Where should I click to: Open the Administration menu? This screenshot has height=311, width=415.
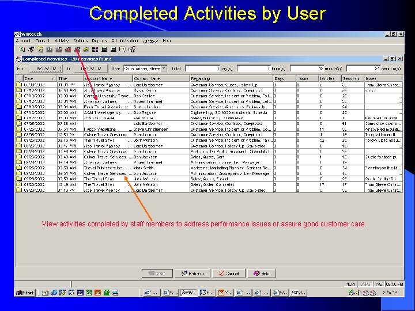pyautogui.click(x=124, y=41)
